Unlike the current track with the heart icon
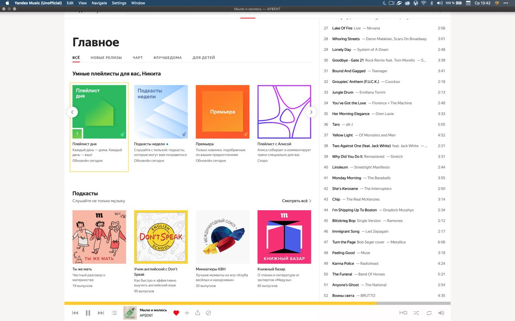This screenshot has width=515, height=321. coord(176,313)
